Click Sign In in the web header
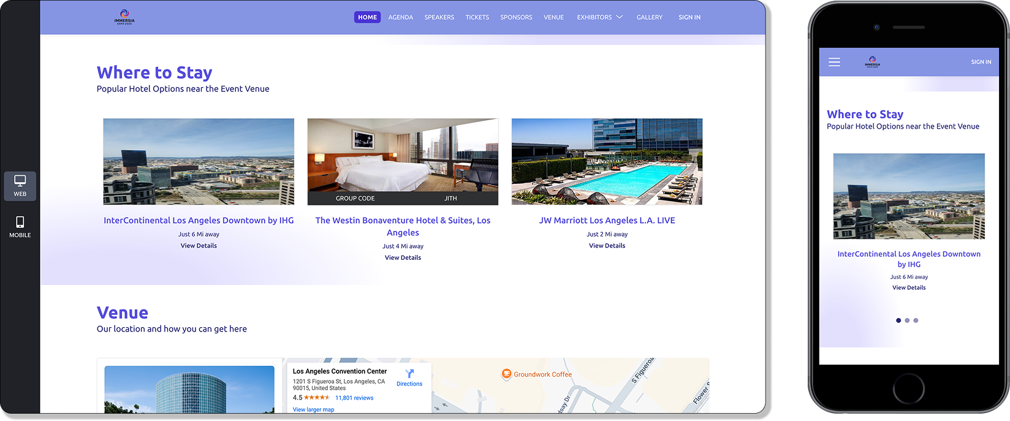 point(689,17)
